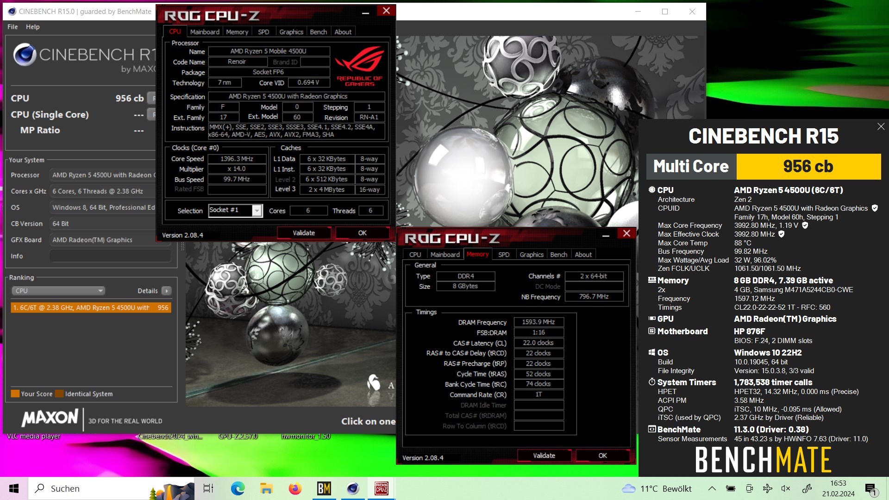889x500 pixels.
Task: Switch to ROG CPU-Z via its taskbar icon
Action: [382, 488]
